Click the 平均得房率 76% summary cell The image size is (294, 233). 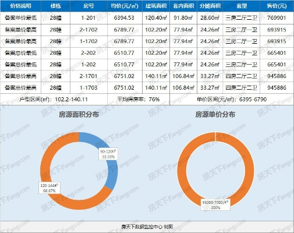pyautogui.click(x=139, y=100)
